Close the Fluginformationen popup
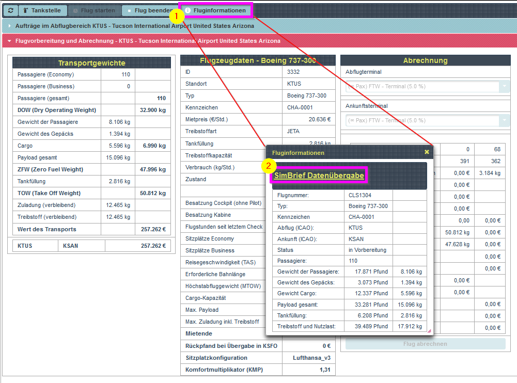 [427, 152]
